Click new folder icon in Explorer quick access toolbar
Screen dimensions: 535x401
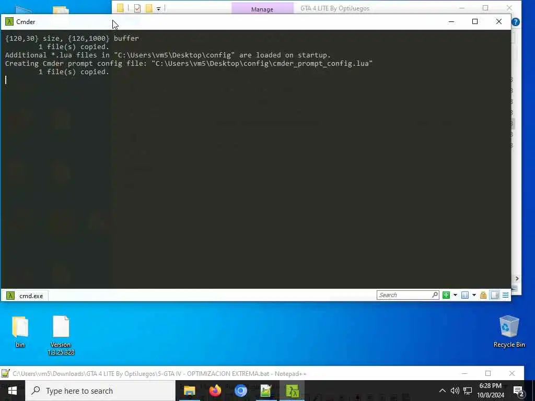coord(149,8)
